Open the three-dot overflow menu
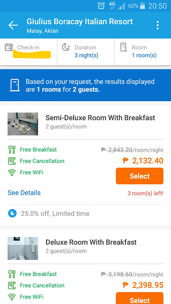The width and height of the screenshot is (171, 304). [158, 25]
